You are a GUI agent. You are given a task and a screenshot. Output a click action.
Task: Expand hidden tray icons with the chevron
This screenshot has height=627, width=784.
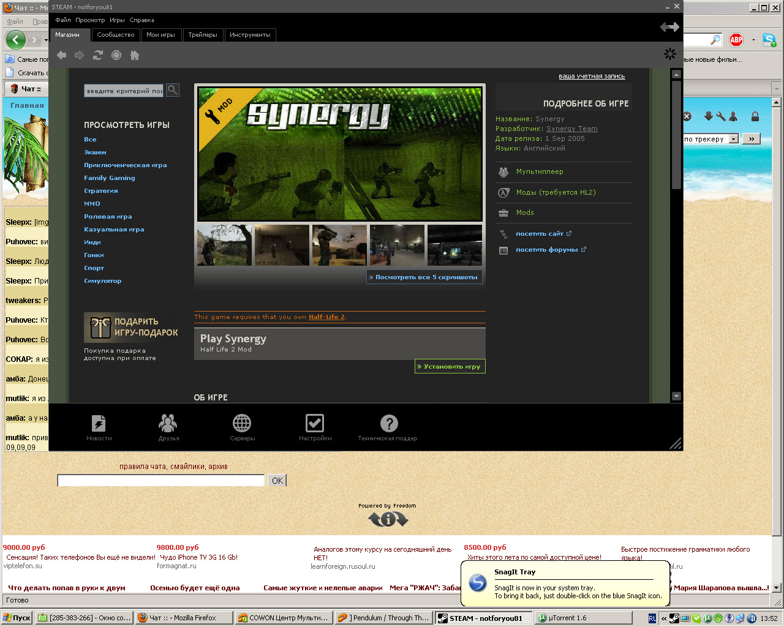(x=663, y=618)
